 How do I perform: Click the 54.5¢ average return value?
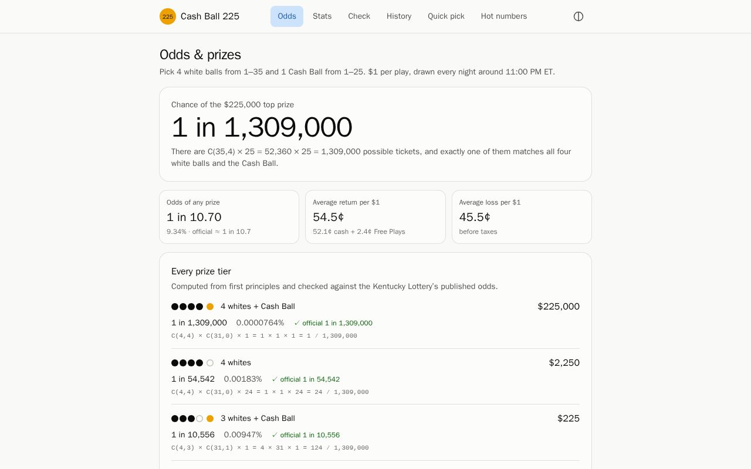tap(329, 217)
